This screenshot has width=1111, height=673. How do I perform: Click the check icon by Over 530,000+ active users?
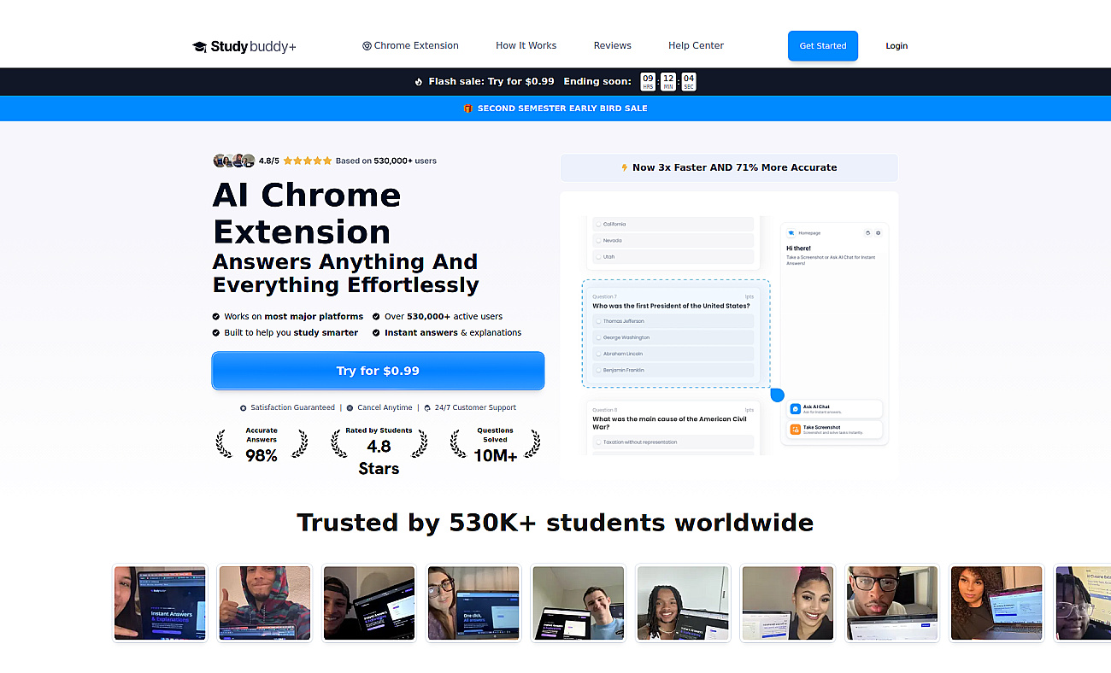pos(377,317)
